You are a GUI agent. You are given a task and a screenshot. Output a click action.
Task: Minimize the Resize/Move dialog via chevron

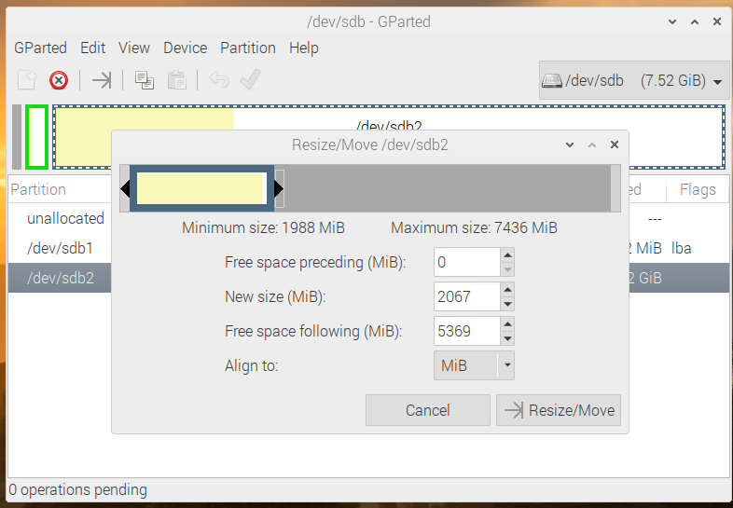click(x=570, y=144)
